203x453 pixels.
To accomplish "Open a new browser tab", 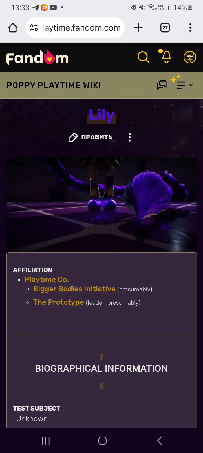I will 138,28.
